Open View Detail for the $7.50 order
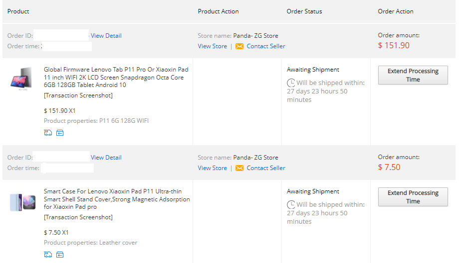 pyautogui.click(x=106, y=158)
